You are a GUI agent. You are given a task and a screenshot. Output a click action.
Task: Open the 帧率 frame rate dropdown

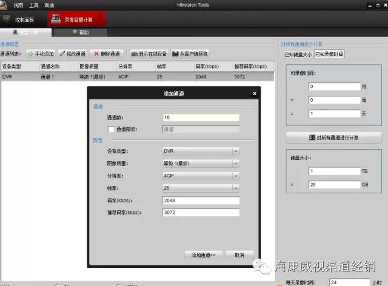click(236, 188)
